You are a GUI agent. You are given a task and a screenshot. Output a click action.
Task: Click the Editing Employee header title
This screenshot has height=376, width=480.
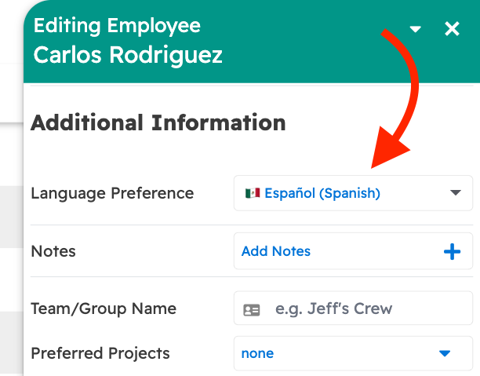117,25
